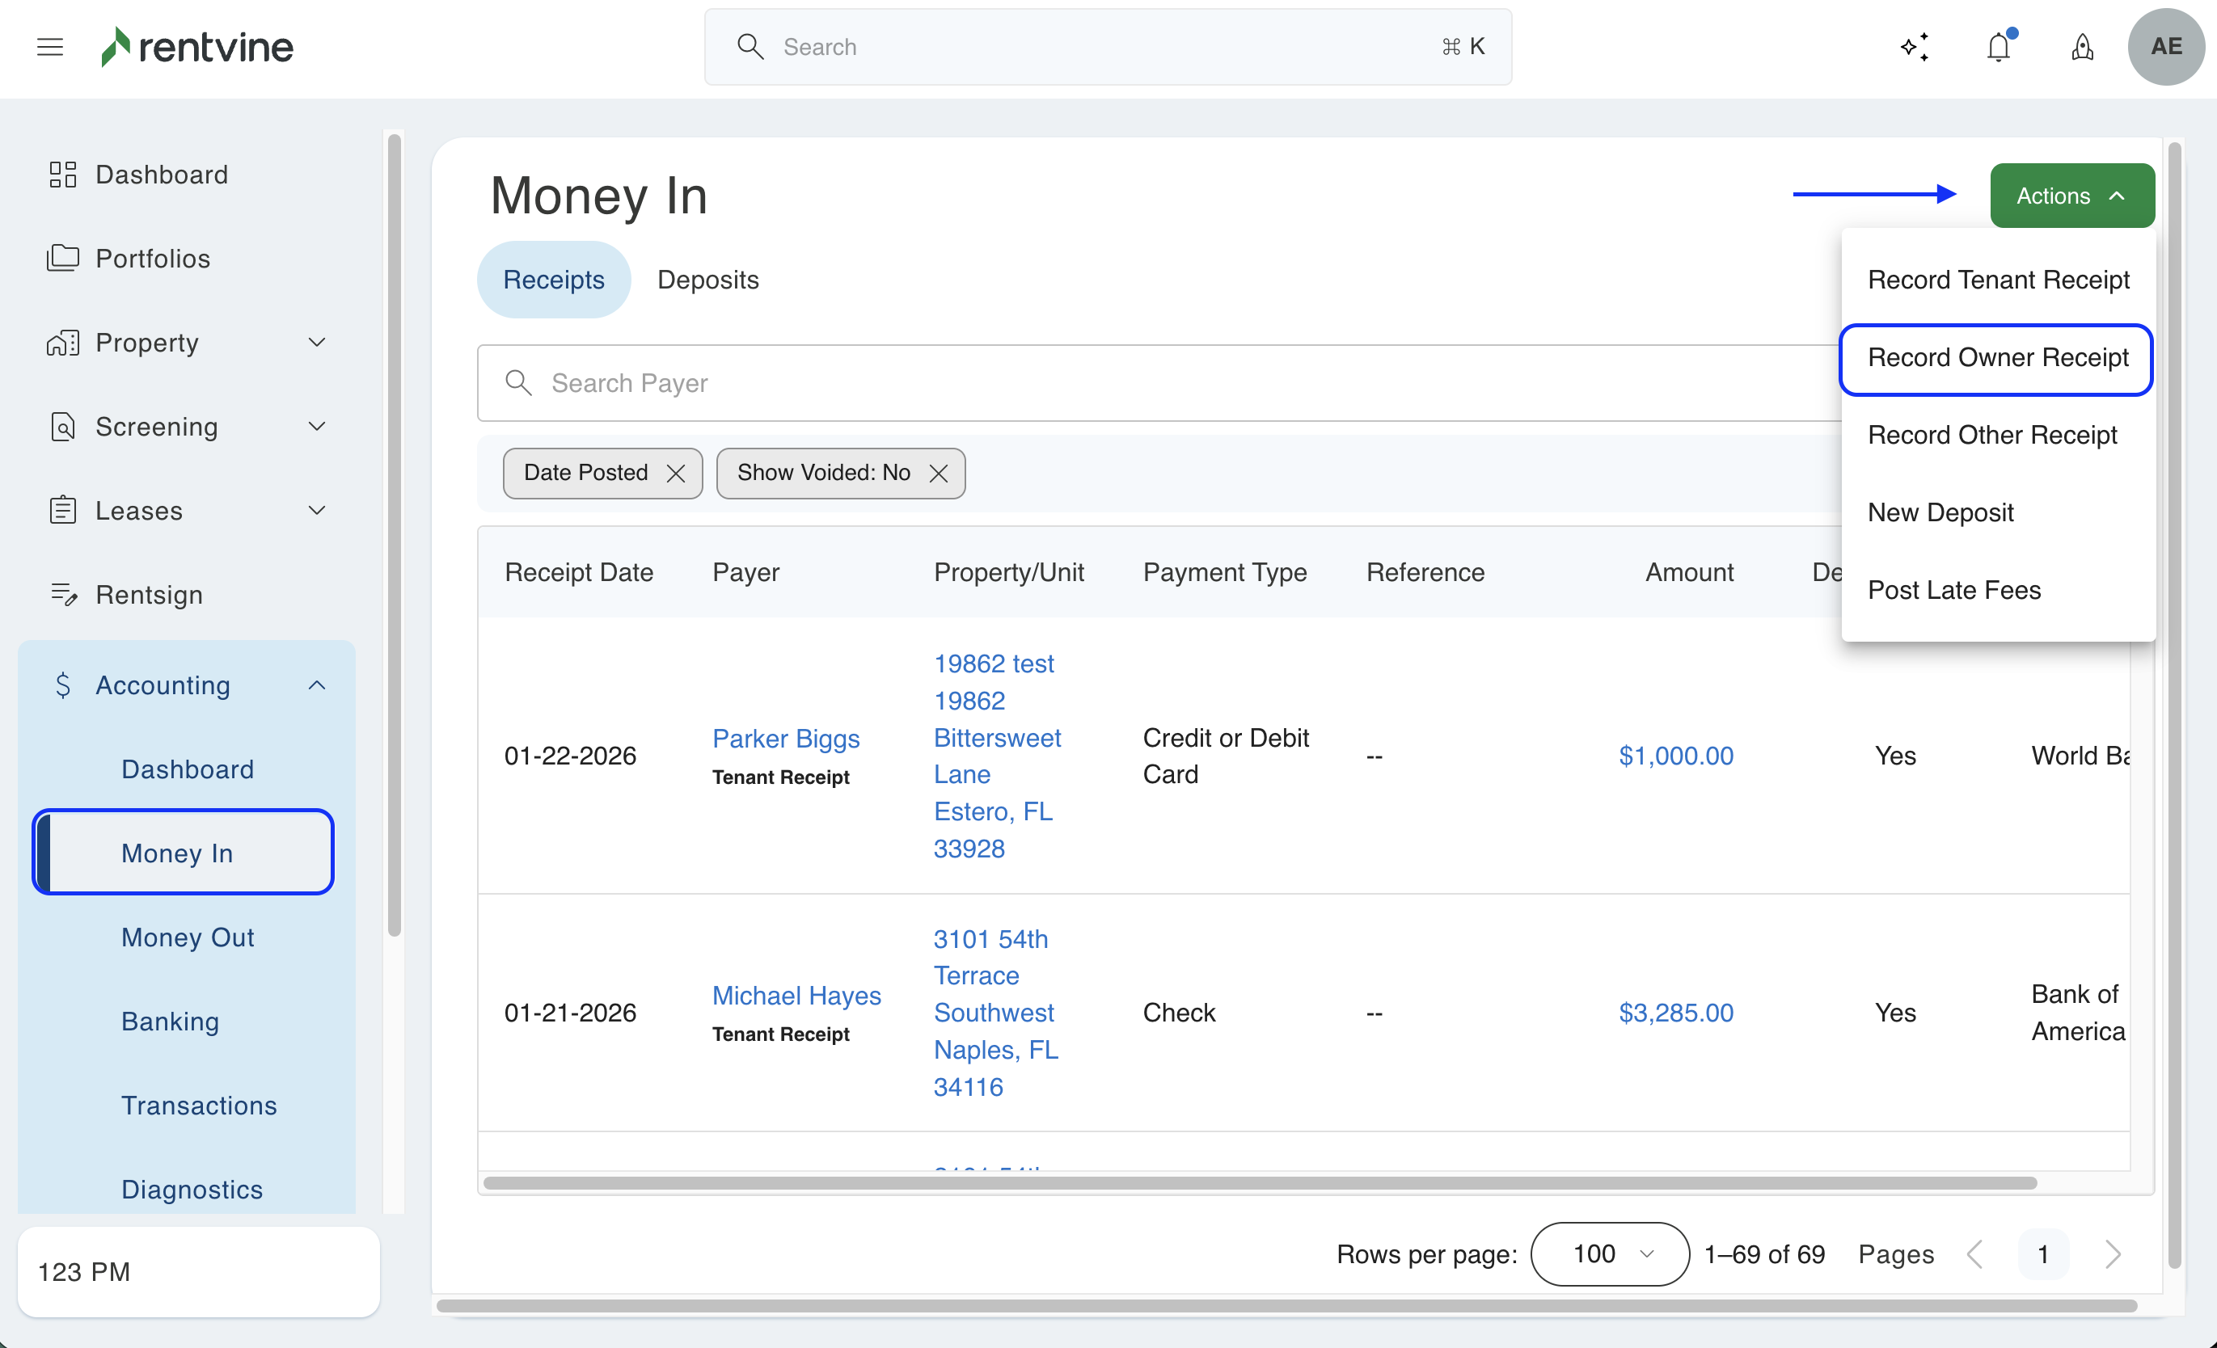2217x1348 pixels.
Task: Click the Portfolios folder icon
Action: pyautogui.click(x=62, y=258)
